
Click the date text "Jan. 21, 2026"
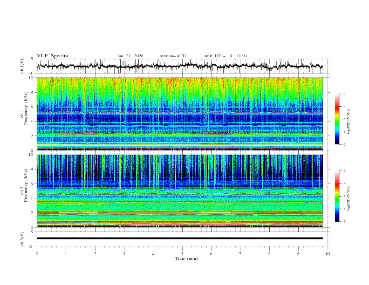pos(130,56)
